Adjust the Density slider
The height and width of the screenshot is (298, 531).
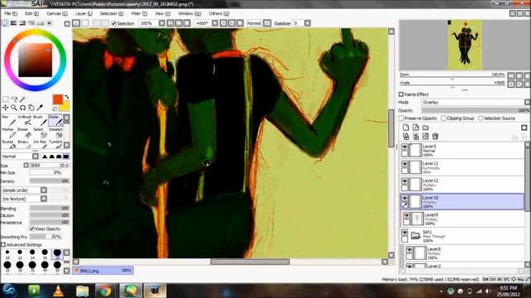[50, 181]
